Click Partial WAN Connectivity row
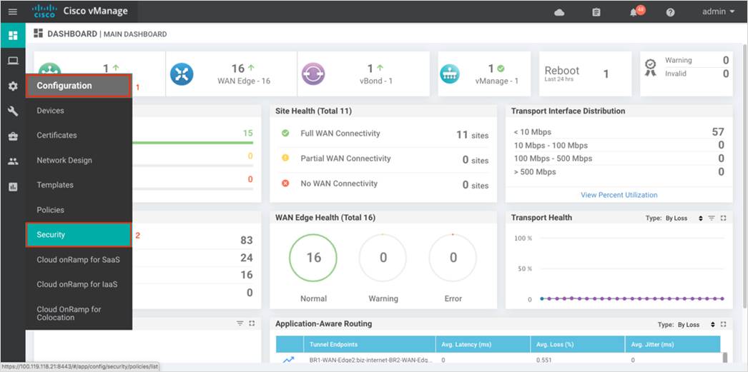The image size is (748, 372). click(x=385, y=159)
